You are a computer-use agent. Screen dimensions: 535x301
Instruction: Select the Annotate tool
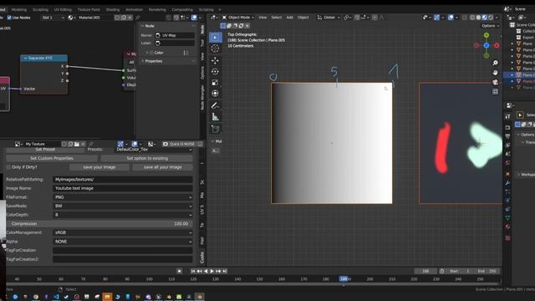click(215, 106)
